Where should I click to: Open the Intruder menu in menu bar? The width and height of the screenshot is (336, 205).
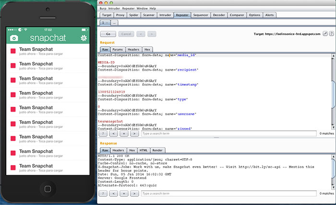click(114, 8)
